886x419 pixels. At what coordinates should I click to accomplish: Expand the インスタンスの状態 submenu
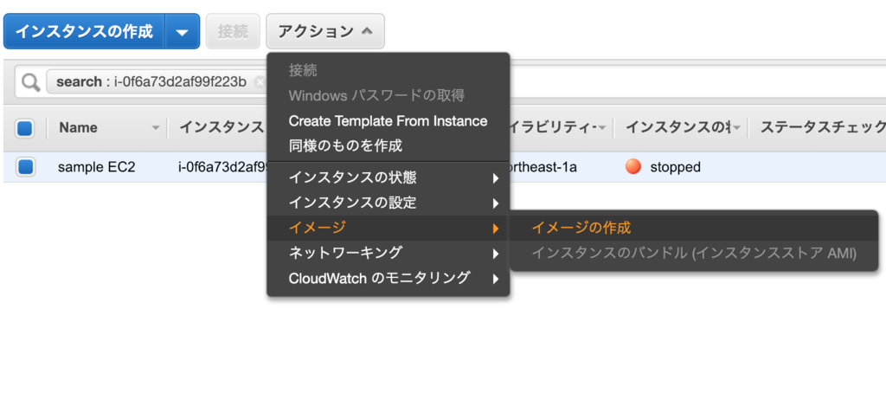(388, 178)
